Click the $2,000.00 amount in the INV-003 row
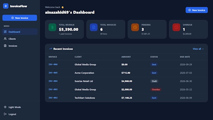This screenshot has width=213, height=120. tap(127, 90)
